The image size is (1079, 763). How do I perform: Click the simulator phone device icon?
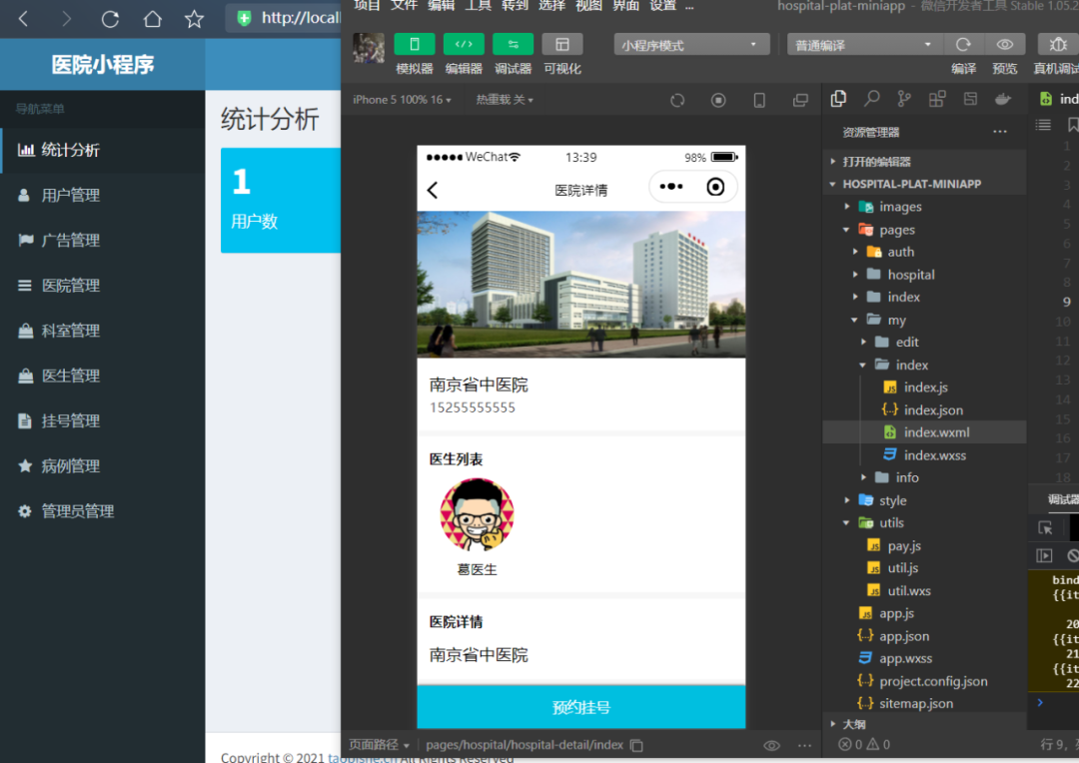pos(759,101)
